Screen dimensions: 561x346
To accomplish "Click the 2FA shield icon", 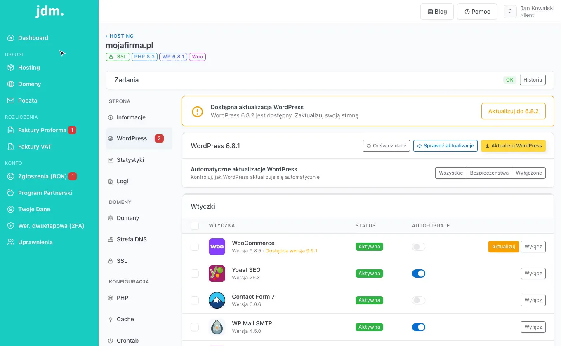I will (11, 226).
